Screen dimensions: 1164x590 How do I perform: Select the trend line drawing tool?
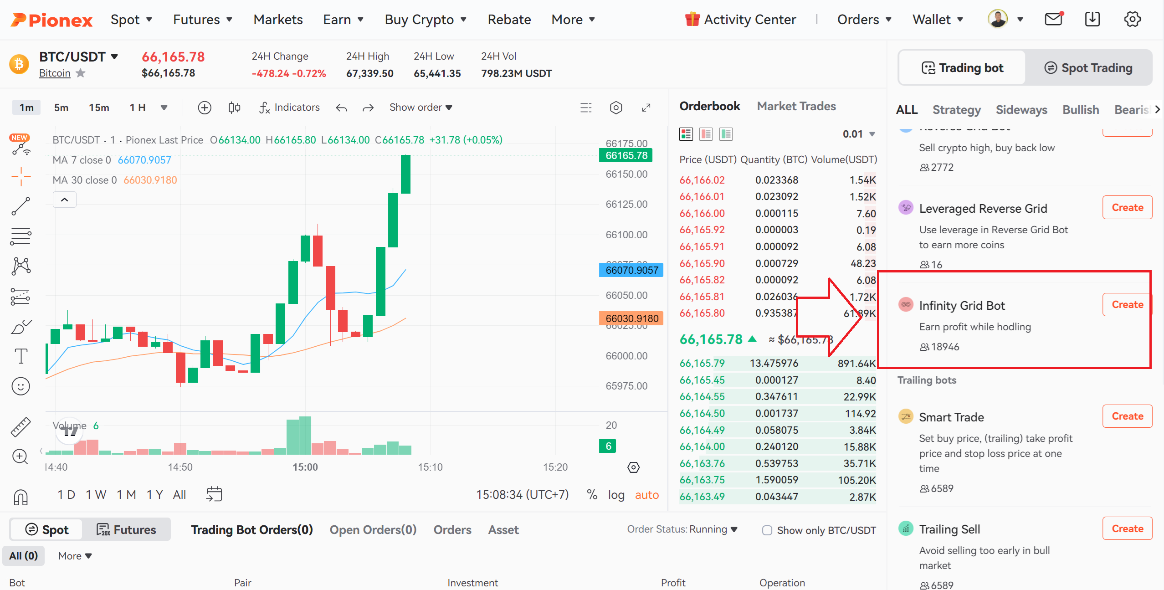pos(21,206)
